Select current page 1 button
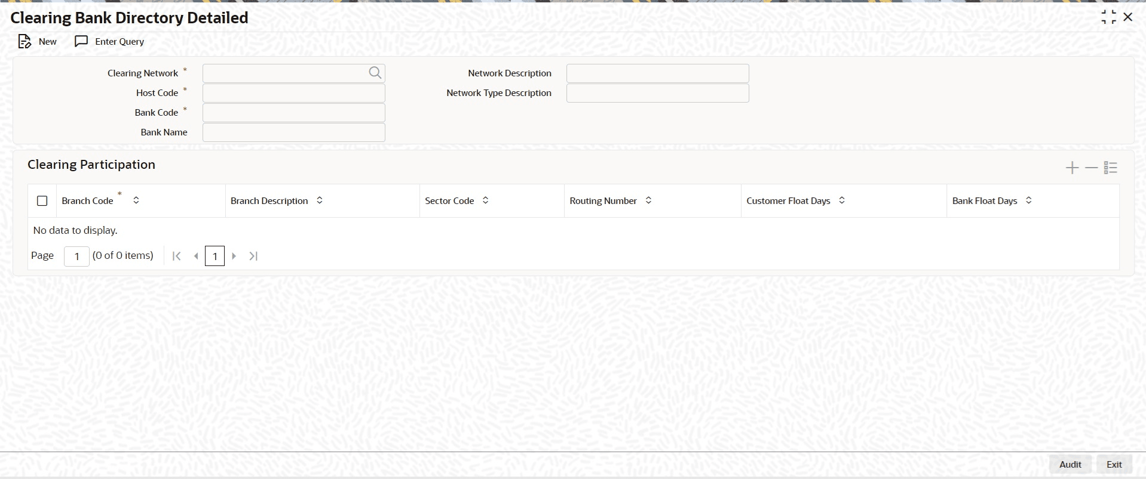Screen dimensions: 1146x479 click(x=215, y=256)
